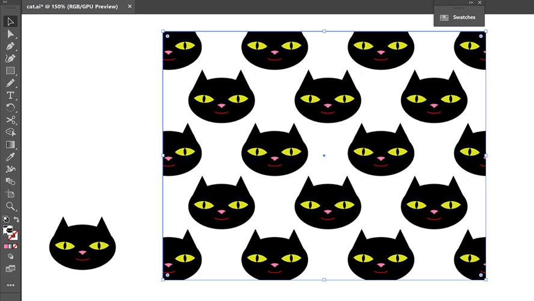
Task: Expand the Swatches panel dock chevrons
Action: (471, 2)
